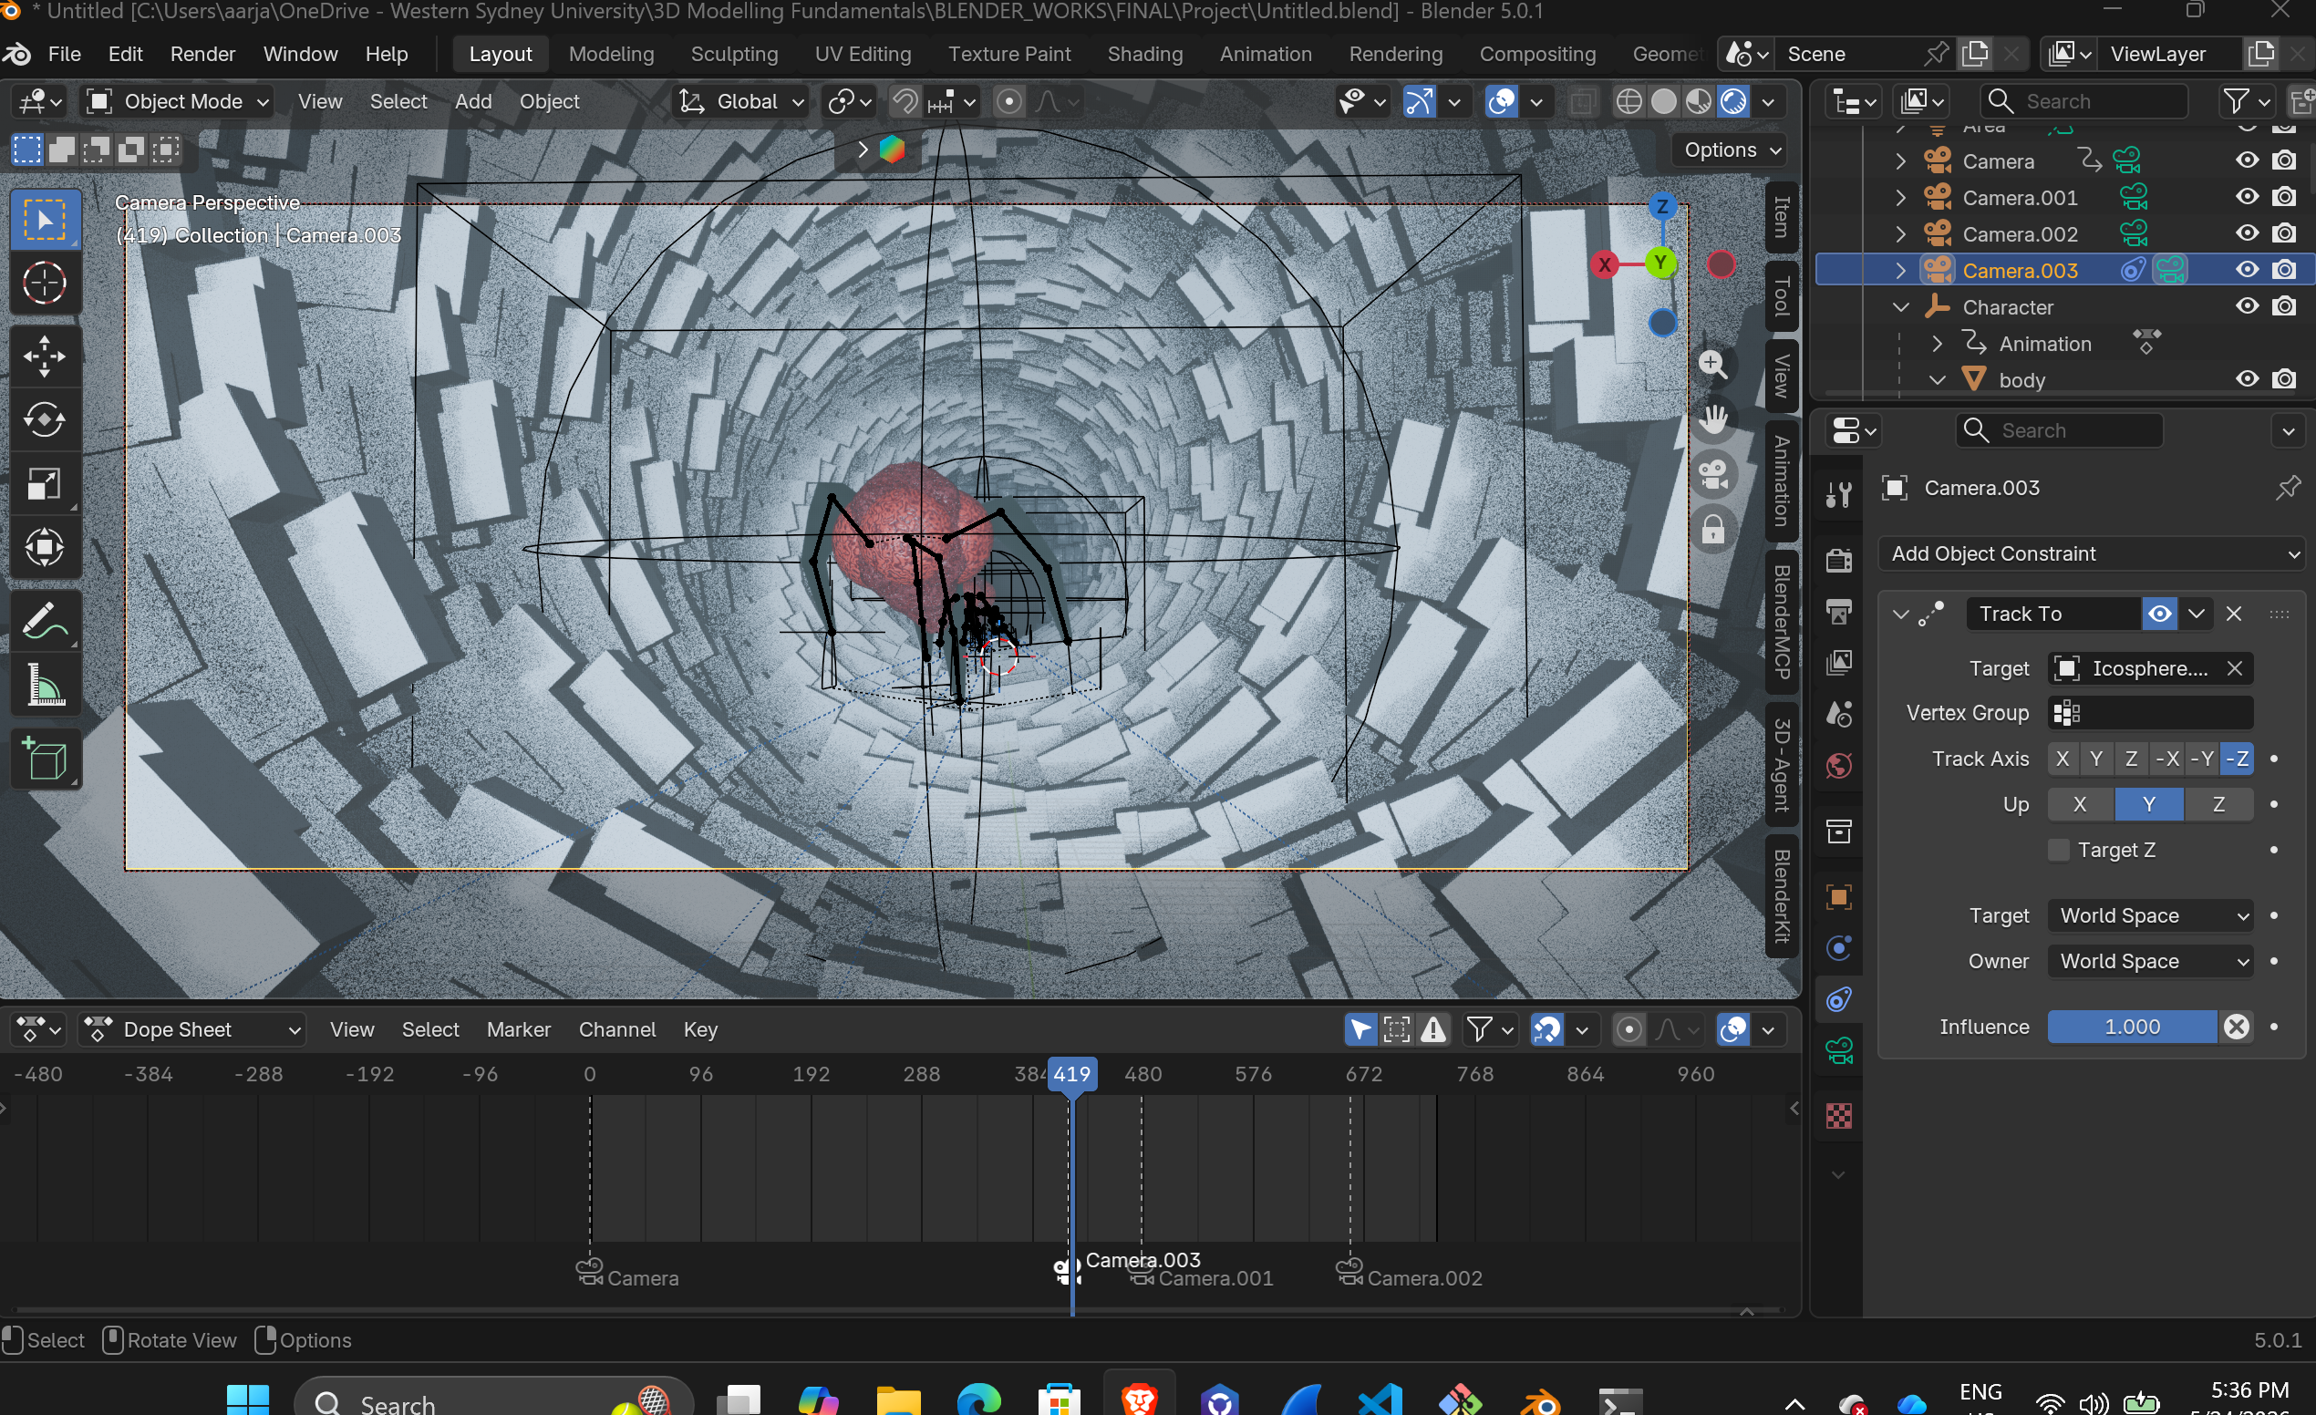Expand the Animation entry in outliner
Screen dimensions: 2316x1415
(x=1938, y=344)
